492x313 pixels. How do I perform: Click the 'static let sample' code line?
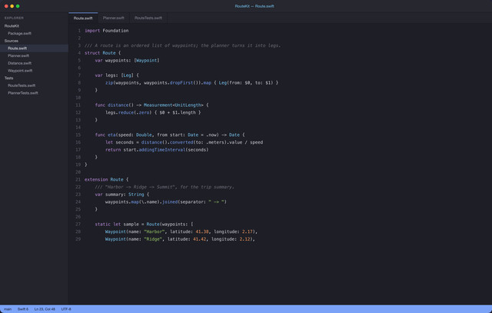point(144,224)
